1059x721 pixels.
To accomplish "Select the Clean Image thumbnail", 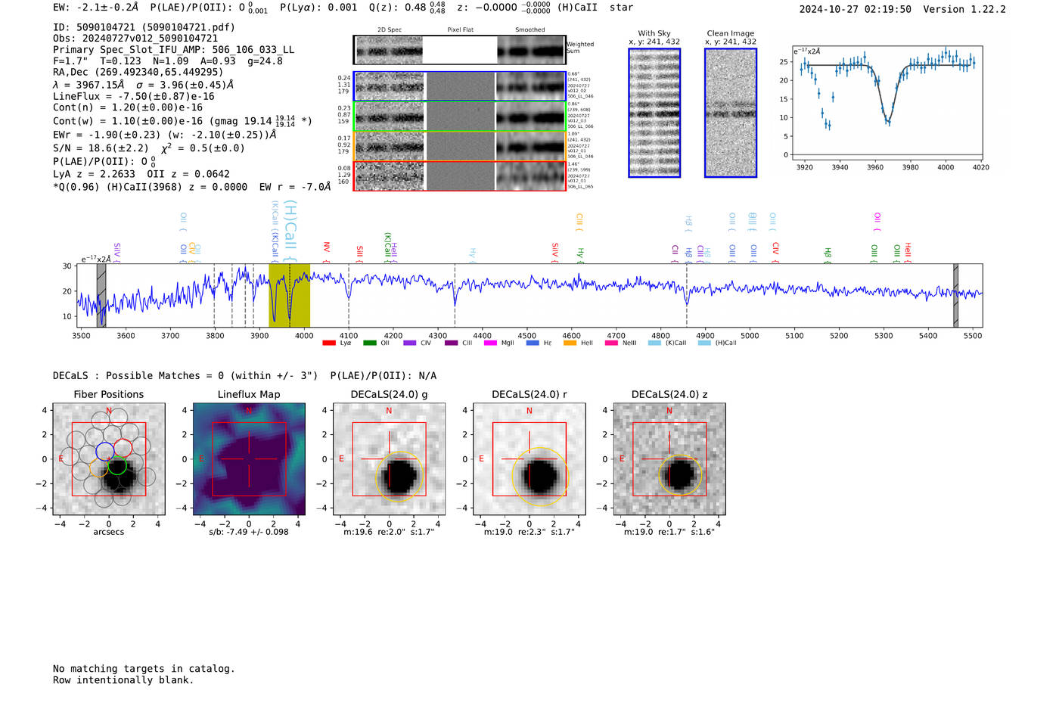I will tap(731, 113).
